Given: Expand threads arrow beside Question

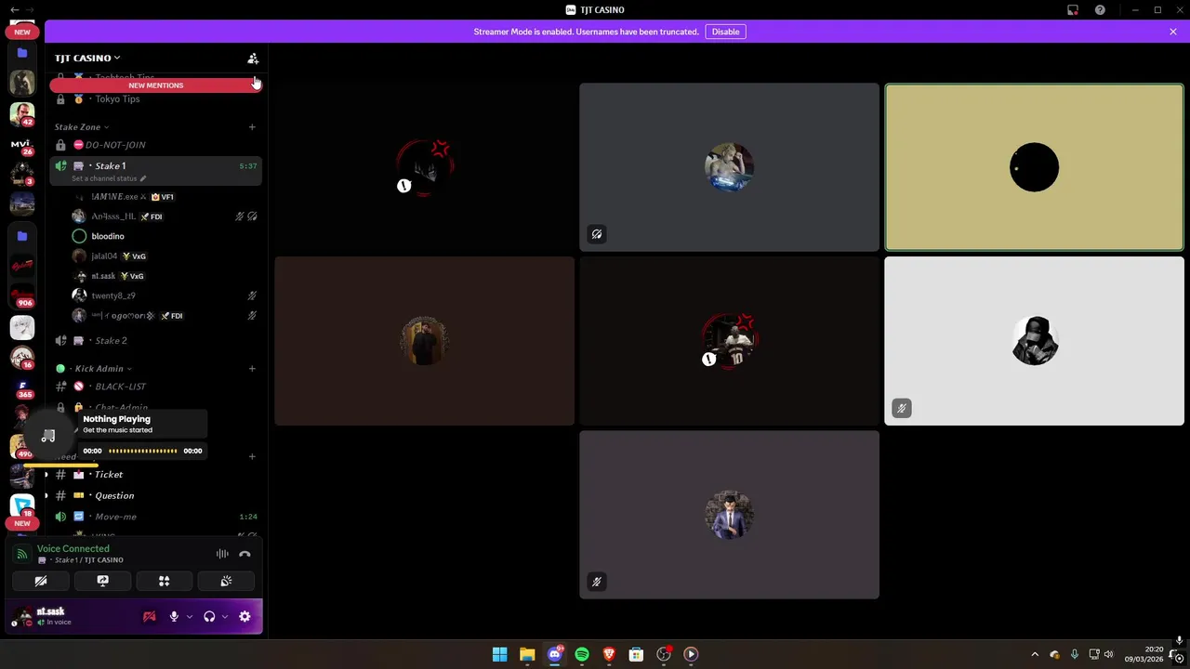Looking at the screenshot, I should point(46,495).
